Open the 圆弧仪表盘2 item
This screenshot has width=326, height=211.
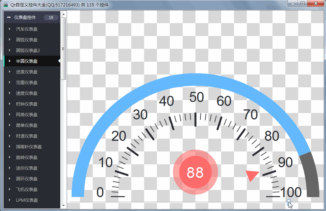28,50
